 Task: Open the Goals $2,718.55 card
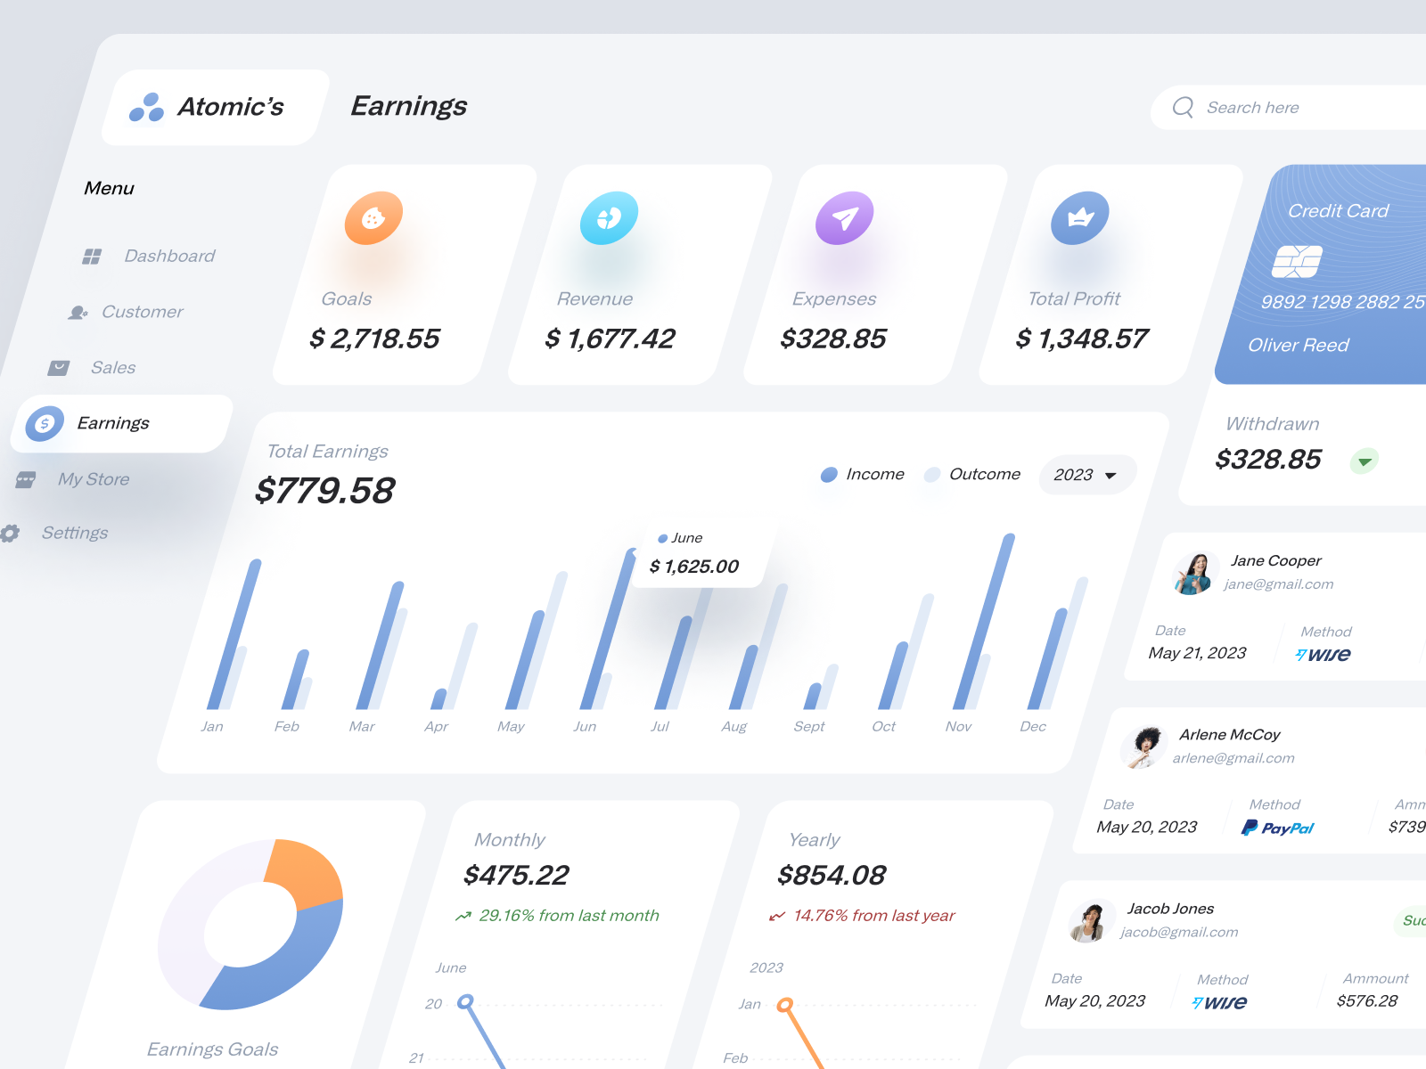click(406, 274)
